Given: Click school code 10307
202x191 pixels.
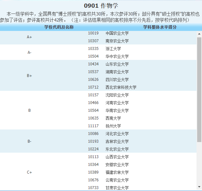Looking at the screenshot, I should [x=93, y=41].
